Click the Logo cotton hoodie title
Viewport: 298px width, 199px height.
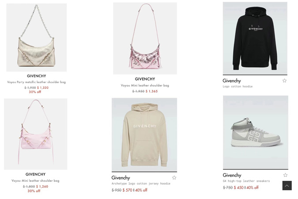click(x=238, y=87)
